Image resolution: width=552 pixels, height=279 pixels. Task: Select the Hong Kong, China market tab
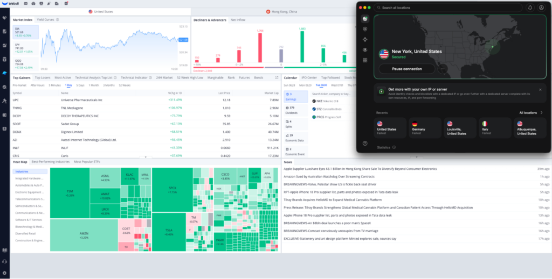(281, 12)
